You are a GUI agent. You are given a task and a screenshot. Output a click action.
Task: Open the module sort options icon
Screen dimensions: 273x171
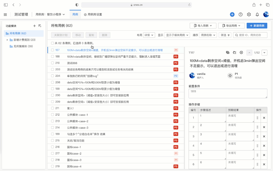(40, 26)
